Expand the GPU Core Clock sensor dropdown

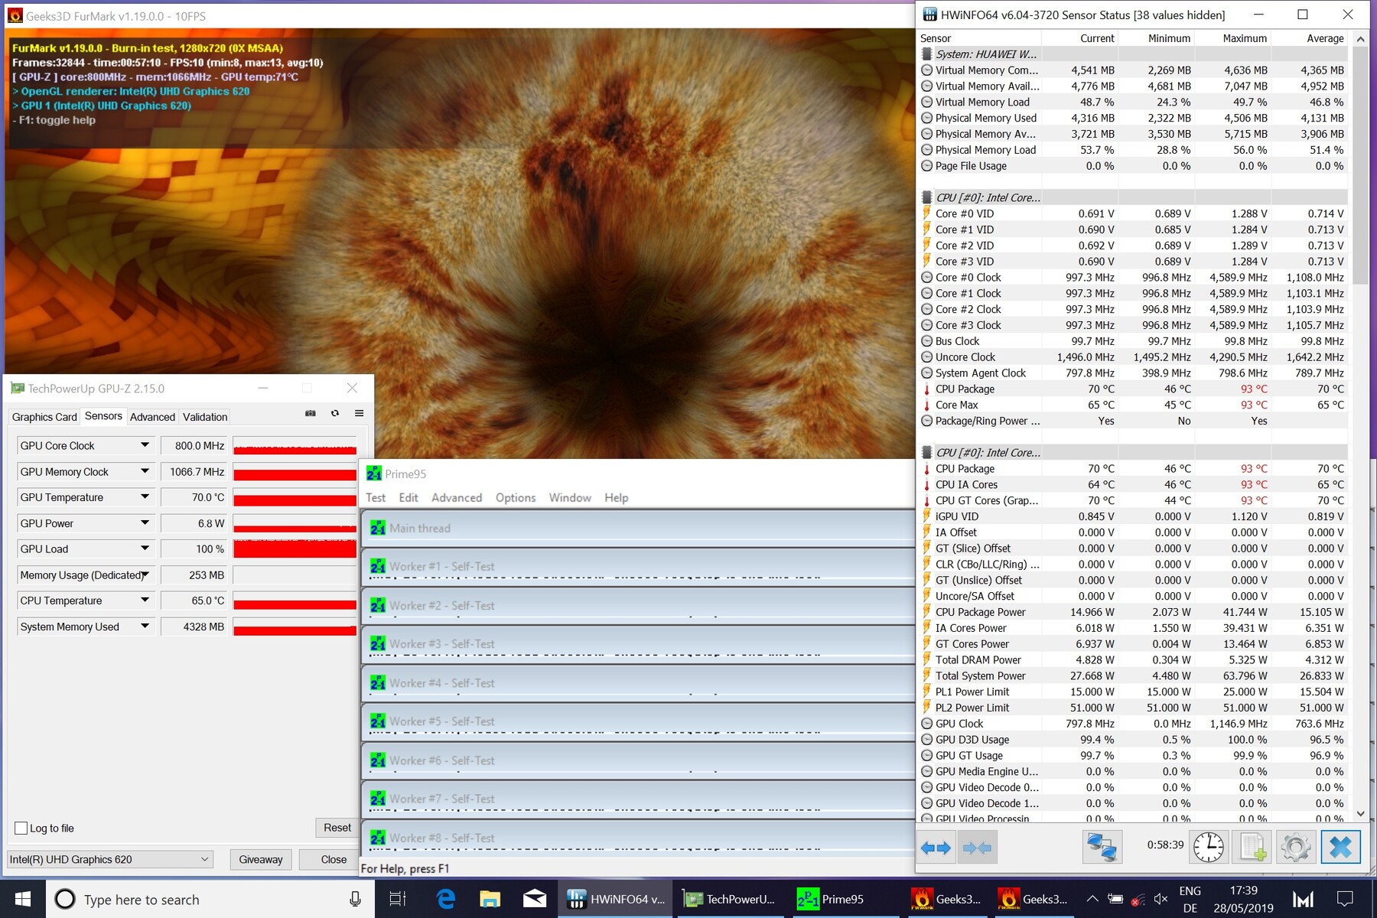point(145,445)
